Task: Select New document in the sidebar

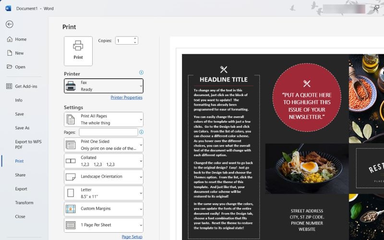Action: (15, 53)
